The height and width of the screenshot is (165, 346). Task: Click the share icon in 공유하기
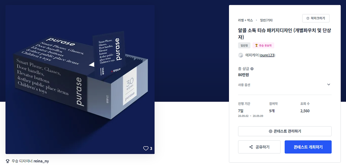coord(251,147)
